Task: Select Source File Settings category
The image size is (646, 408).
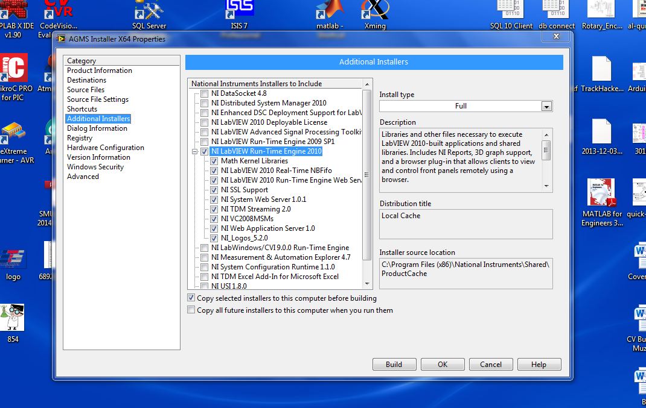Action: tap(98, 99)
